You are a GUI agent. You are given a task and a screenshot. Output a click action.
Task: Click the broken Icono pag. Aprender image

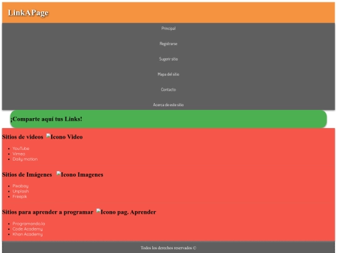point(126,212)
